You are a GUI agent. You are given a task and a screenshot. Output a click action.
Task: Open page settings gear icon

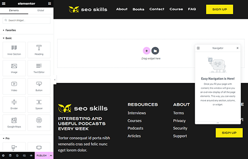point(3,155)
